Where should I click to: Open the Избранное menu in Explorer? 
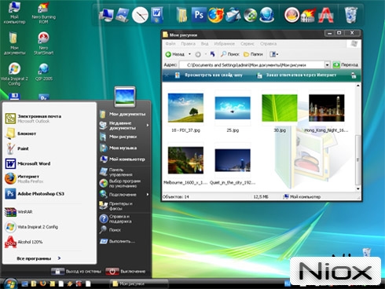click(224, 44)
